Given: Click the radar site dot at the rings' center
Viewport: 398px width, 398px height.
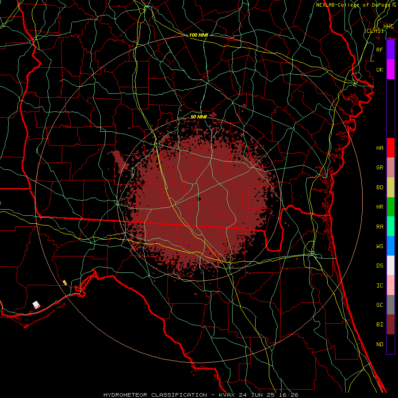Looking at the screenshot, I should coord(199,199).
